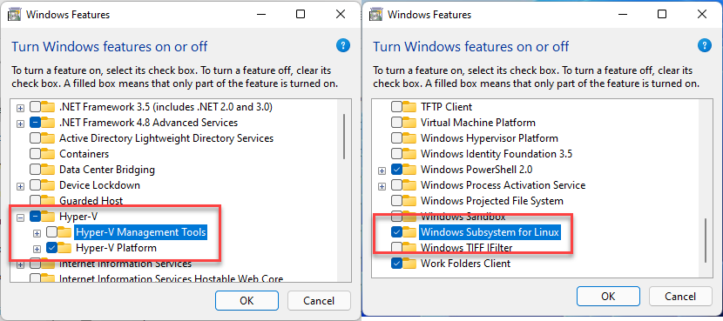The height and width of the screenshot is (321, 723).
Task: Expand the Hyper-V Platform node
Action: pos(37,249)
